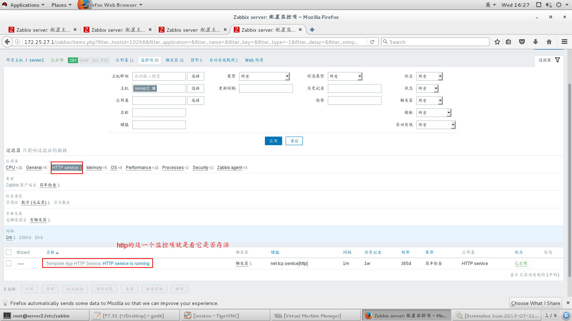Tick the select-all checkbox in table header

point(9,252)
